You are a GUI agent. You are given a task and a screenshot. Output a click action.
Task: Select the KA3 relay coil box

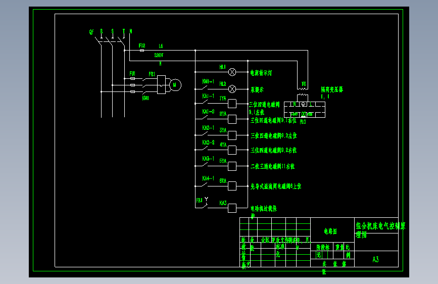(232, 208)
